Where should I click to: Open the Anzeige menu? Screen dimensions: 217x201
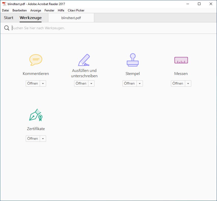pyautogui.click(x=36, y=10)
